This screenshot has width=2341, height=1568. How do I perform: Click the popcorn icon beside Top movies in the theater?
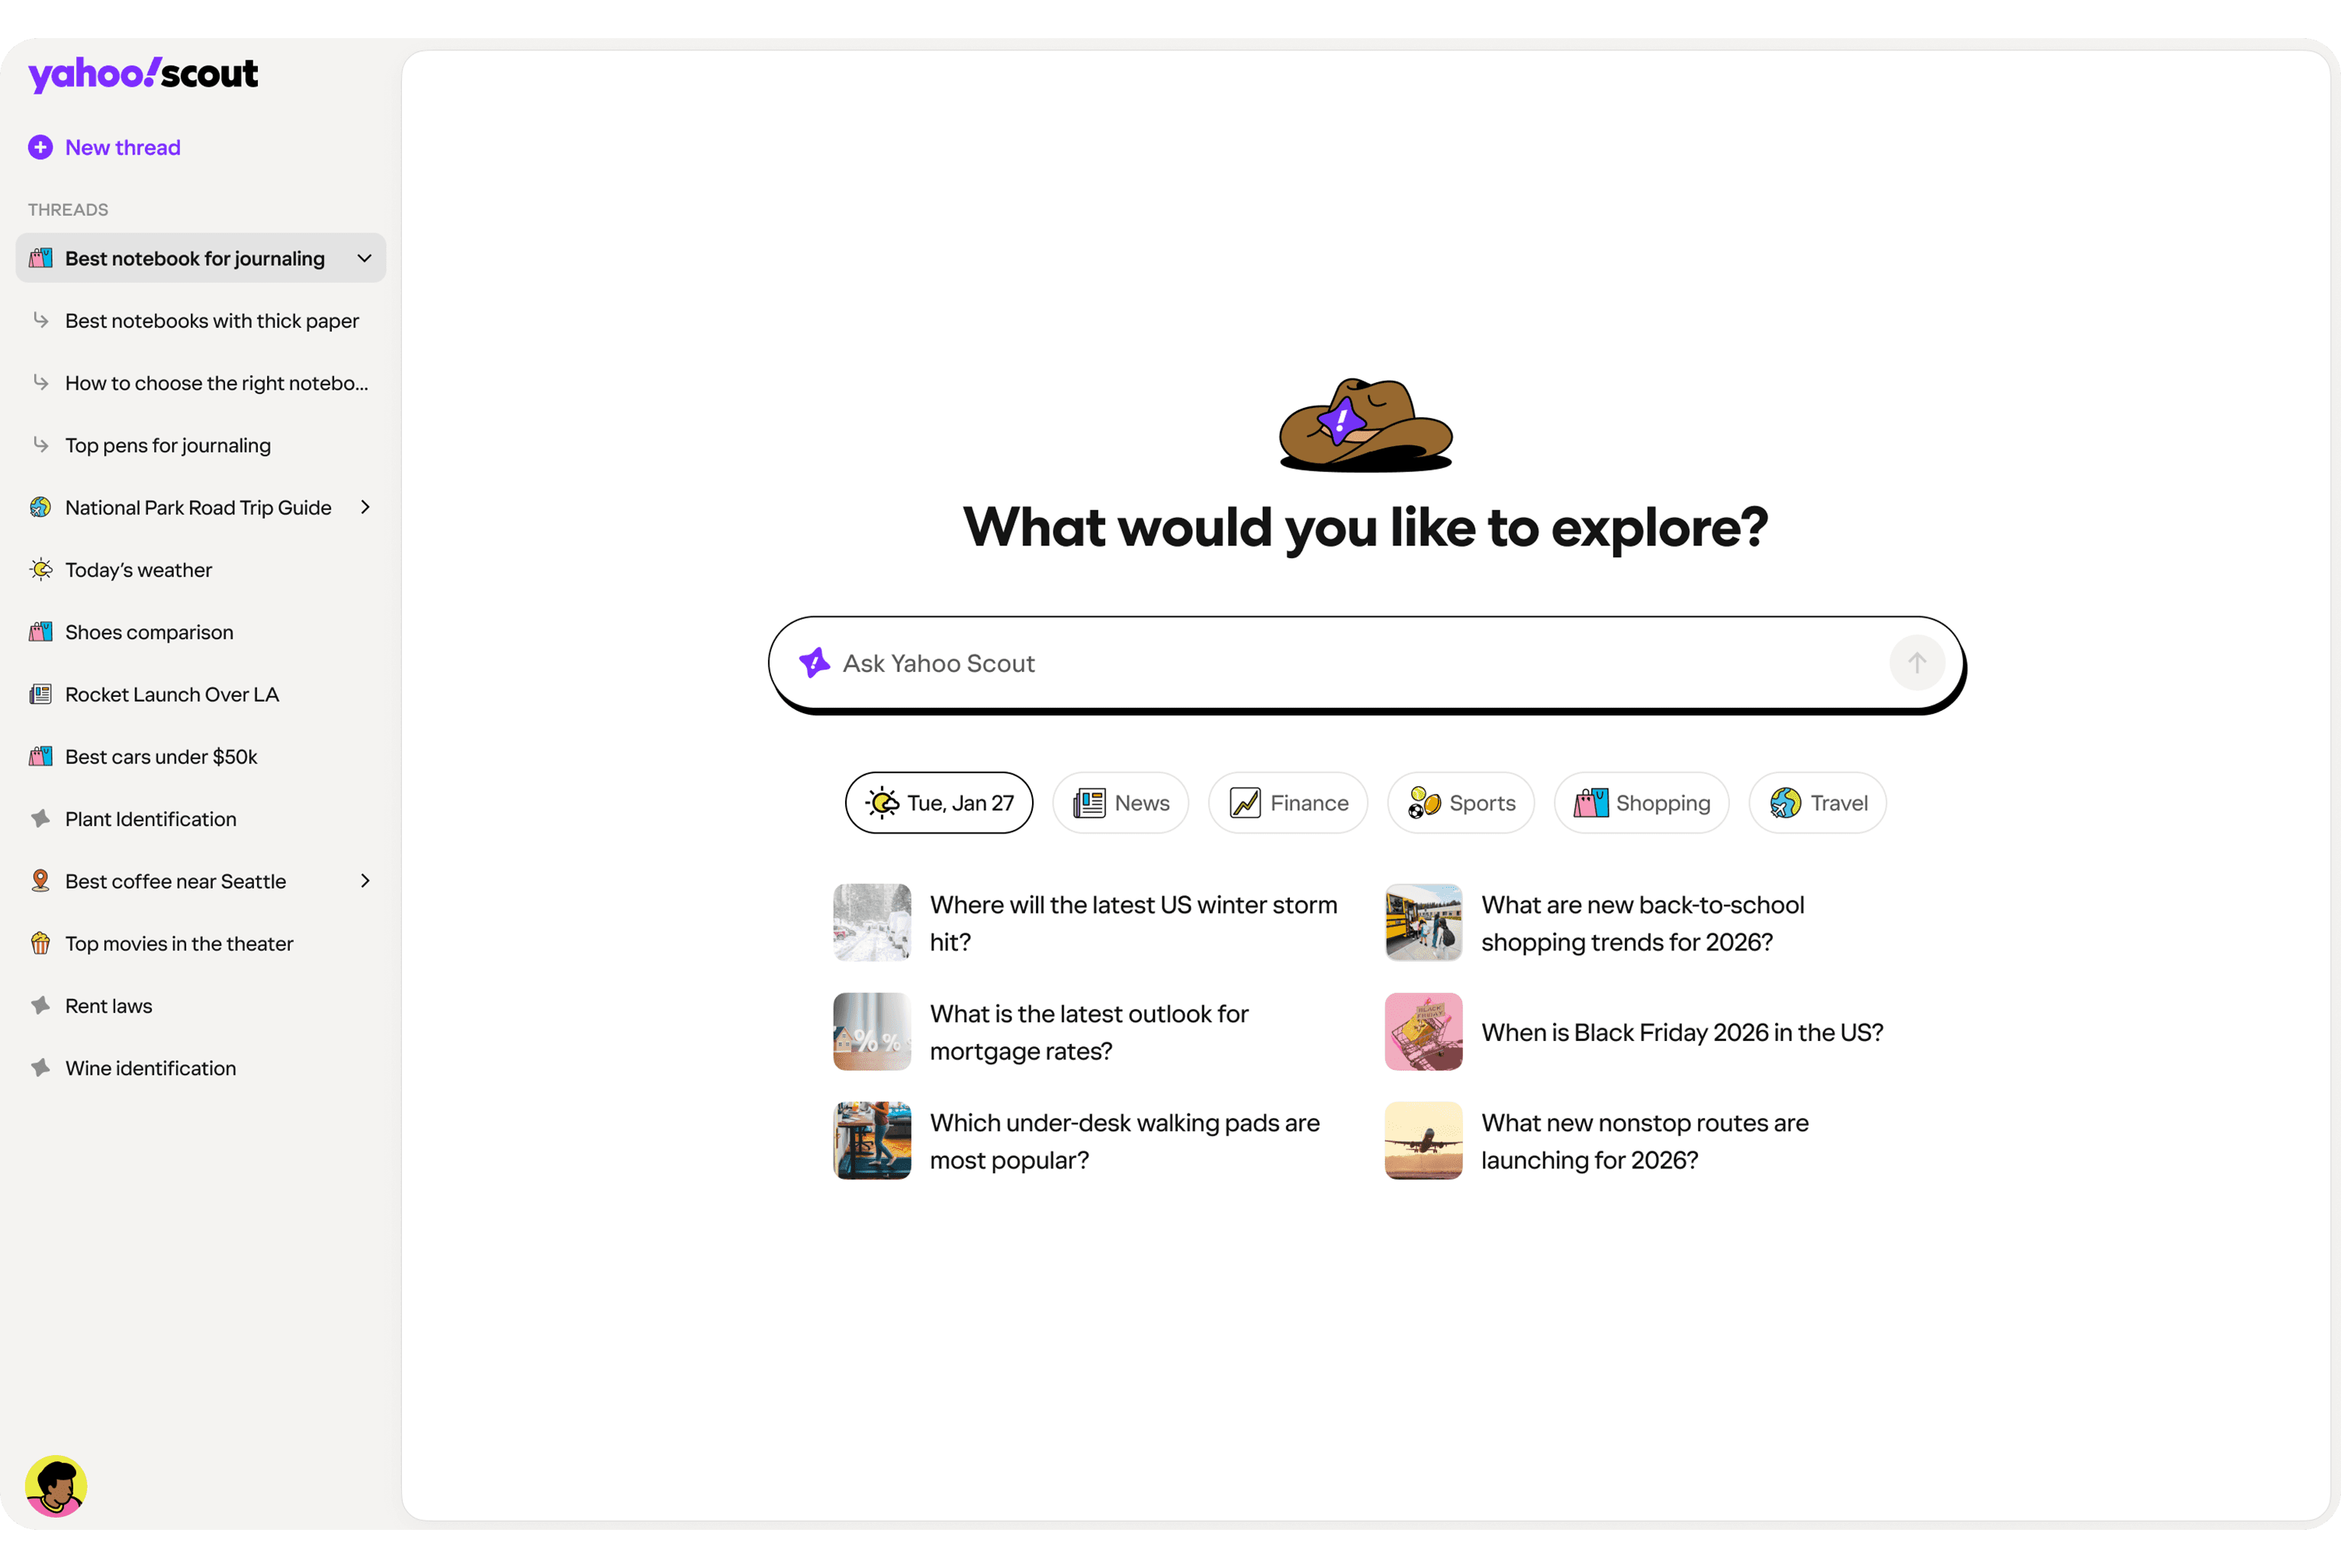(40, 943)
